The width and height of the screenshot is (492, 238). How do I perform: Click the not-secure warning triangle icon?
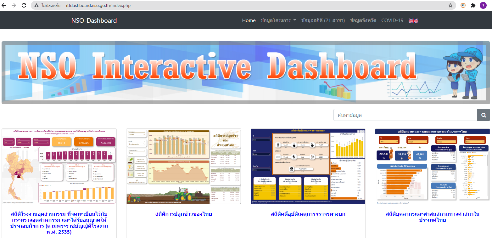[x=37, y=5]
